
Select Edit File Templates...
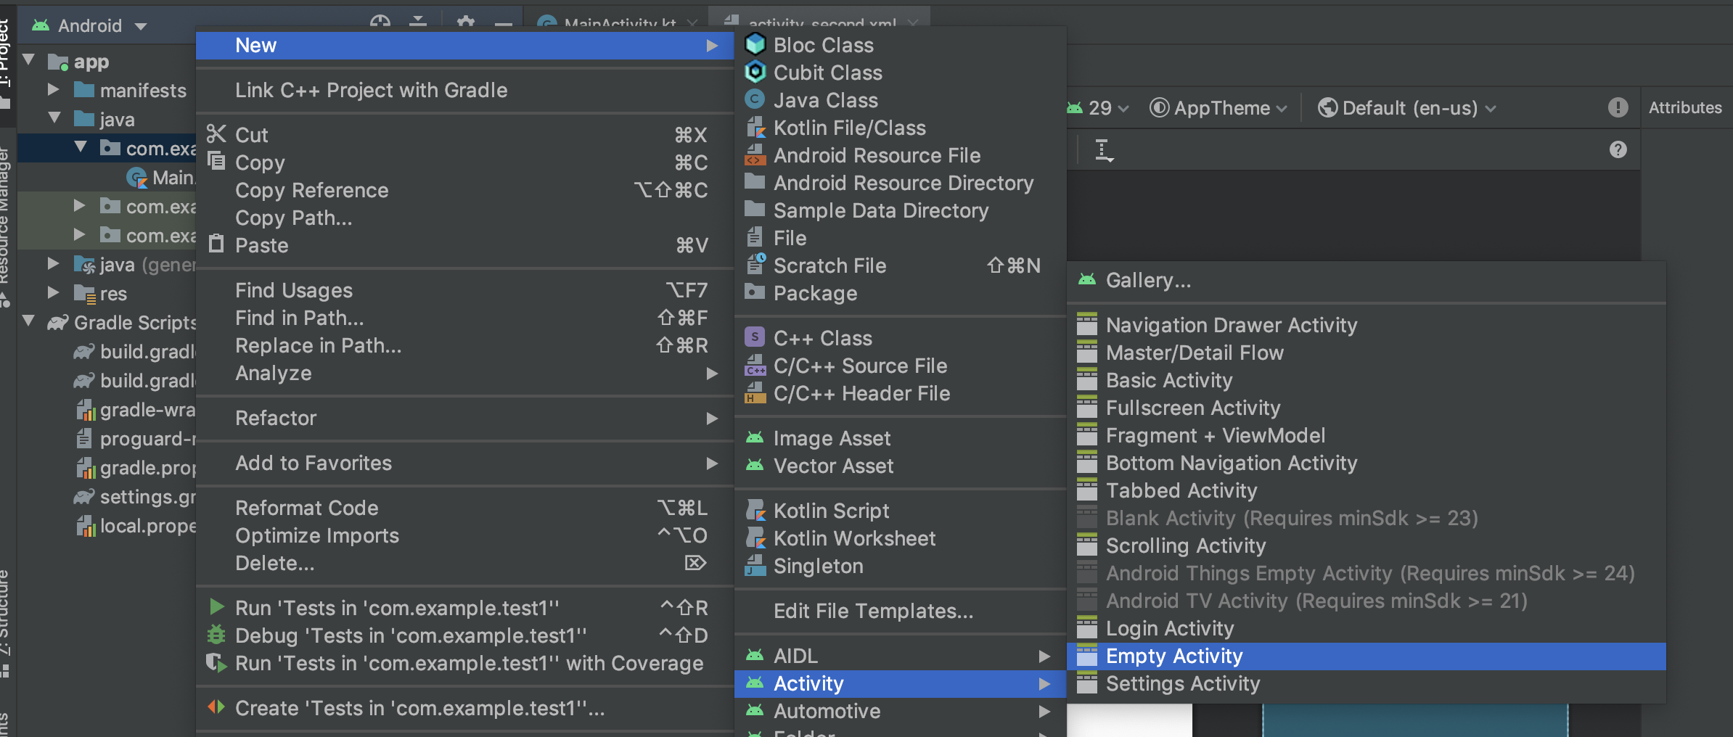900,612
